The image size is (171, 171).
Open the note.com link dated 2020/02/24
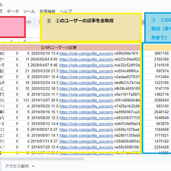(86, 83)
